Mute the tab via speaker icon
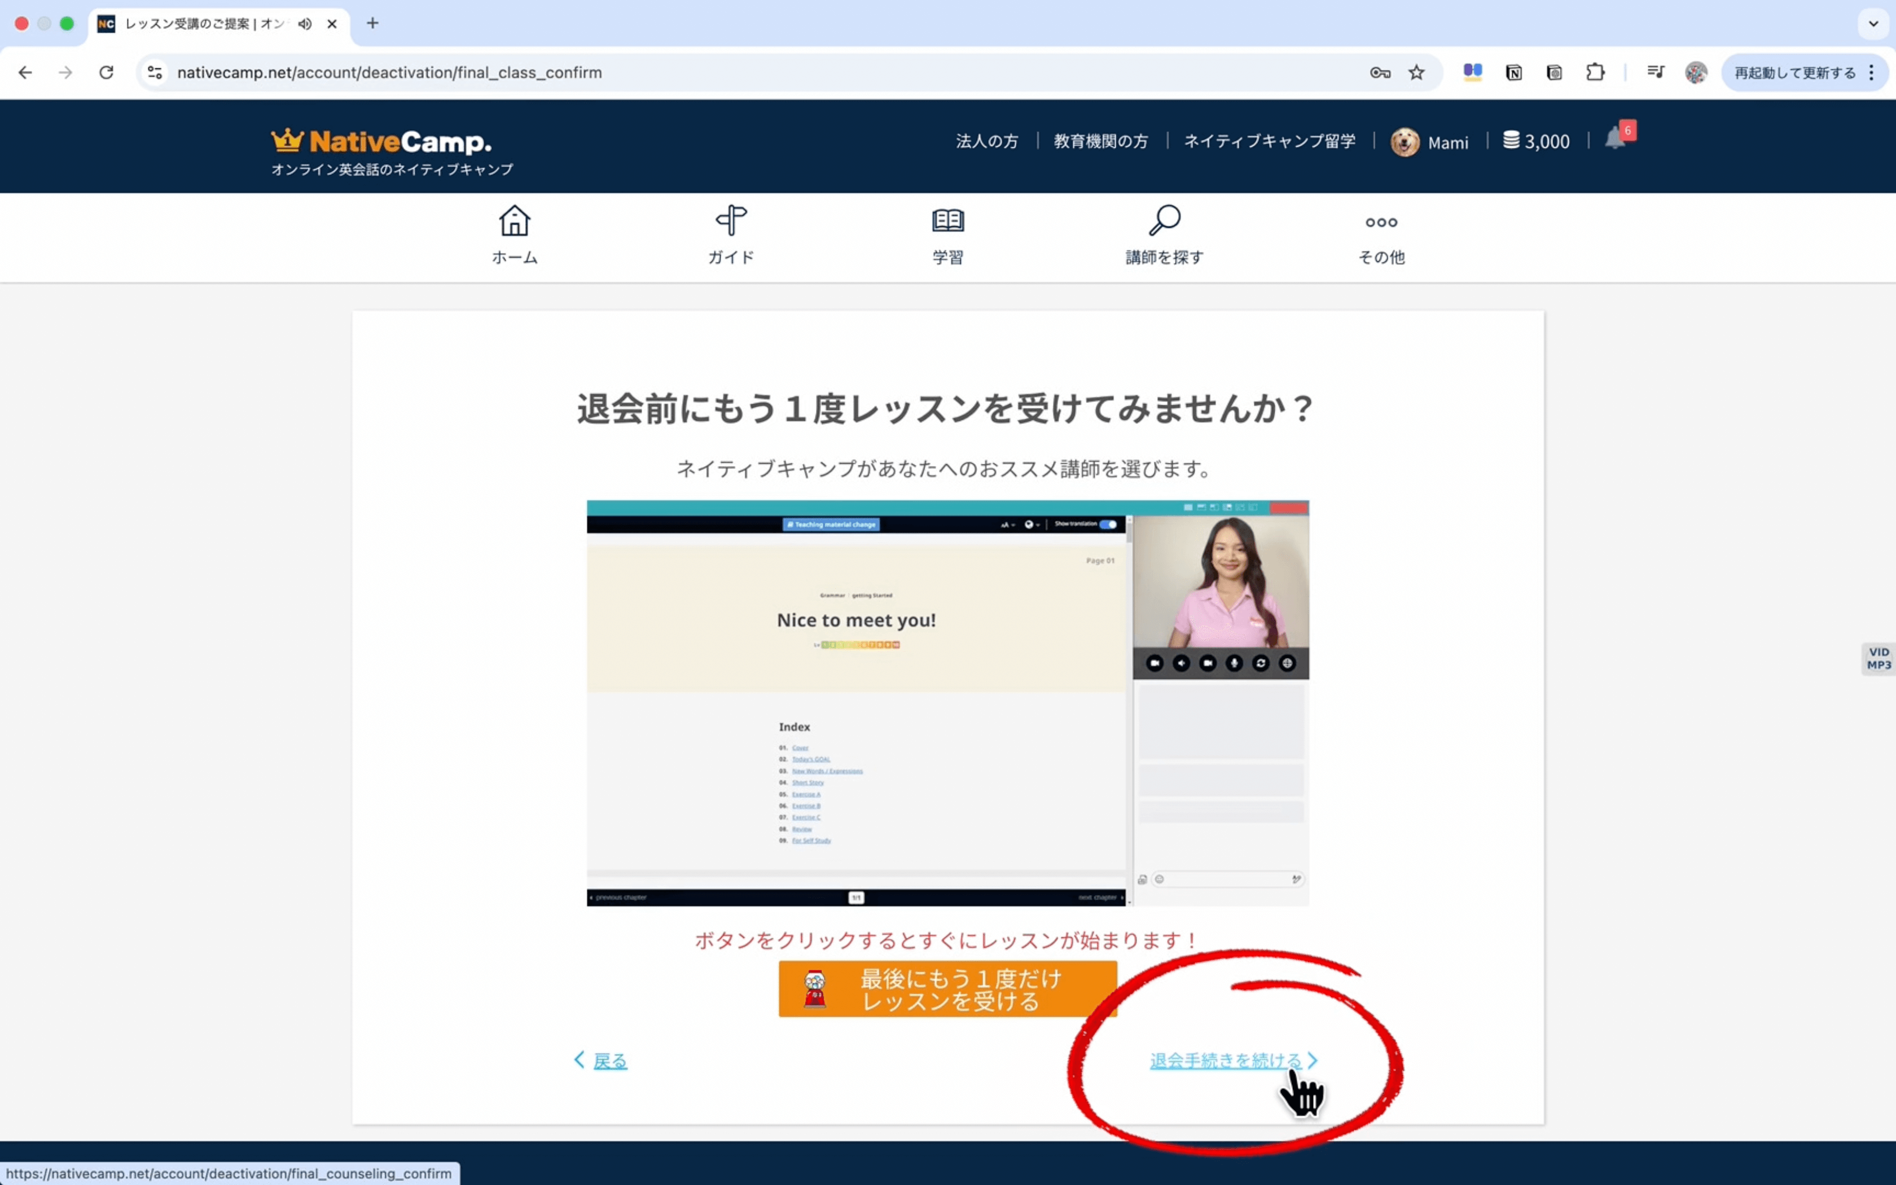Screen dimensions: 1896x1185 pos(305,24)
